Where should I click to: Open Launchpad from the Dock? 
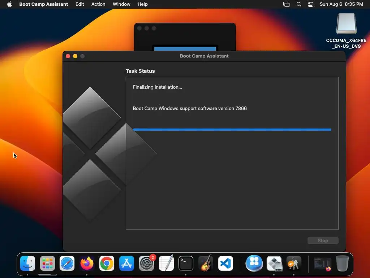click(47, 264)
